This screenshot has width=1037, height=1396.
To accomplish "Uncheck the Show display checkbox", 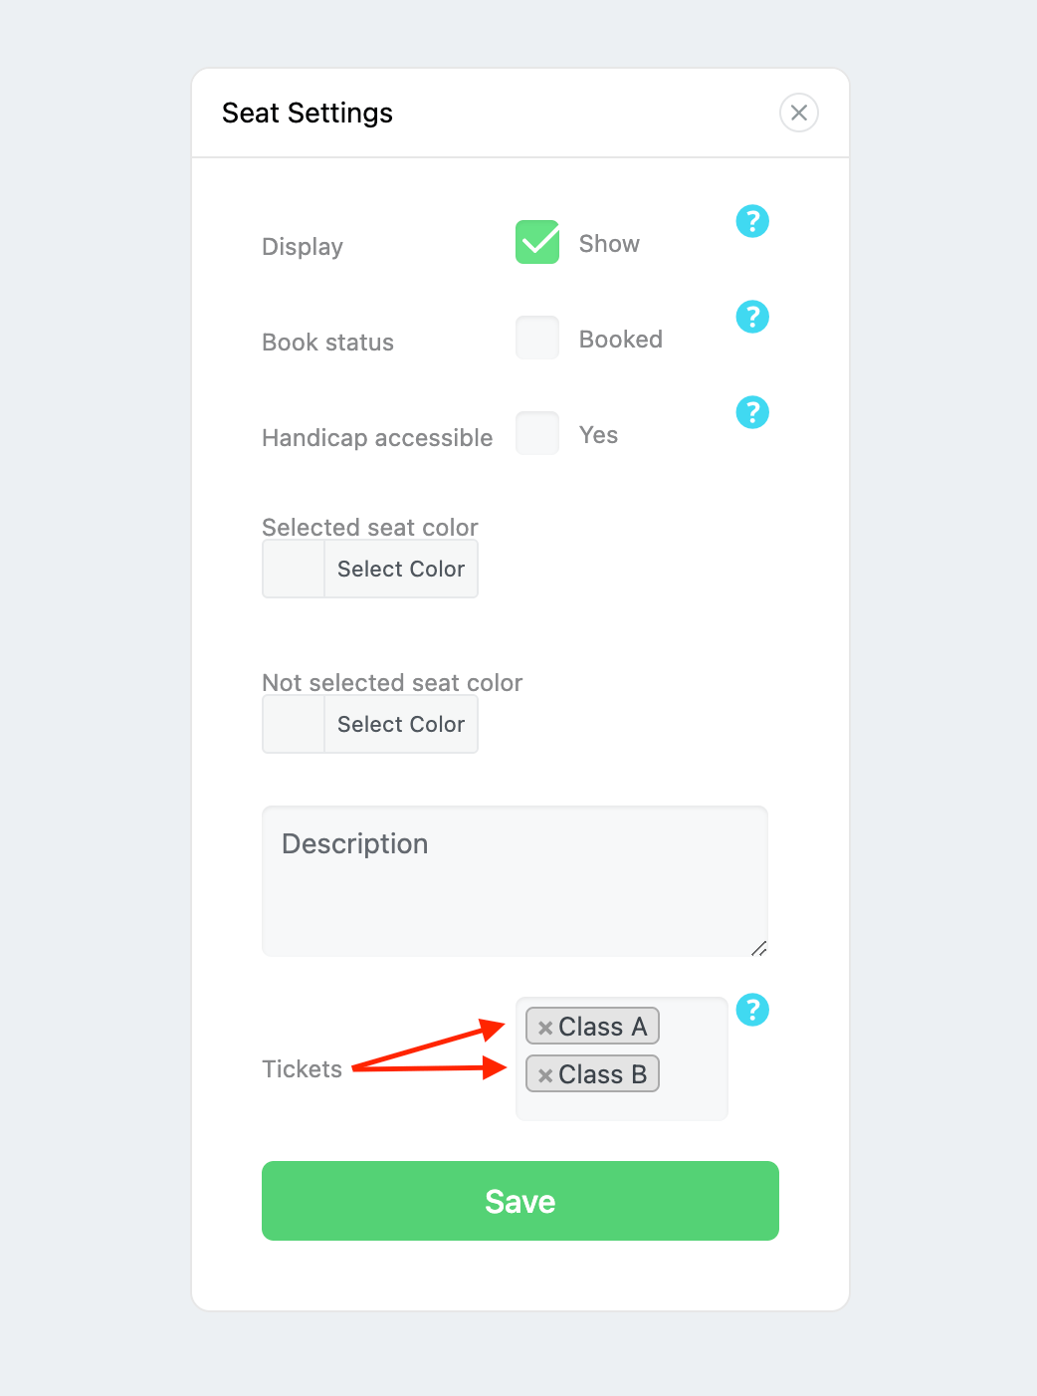I will [x=537, y=242].
